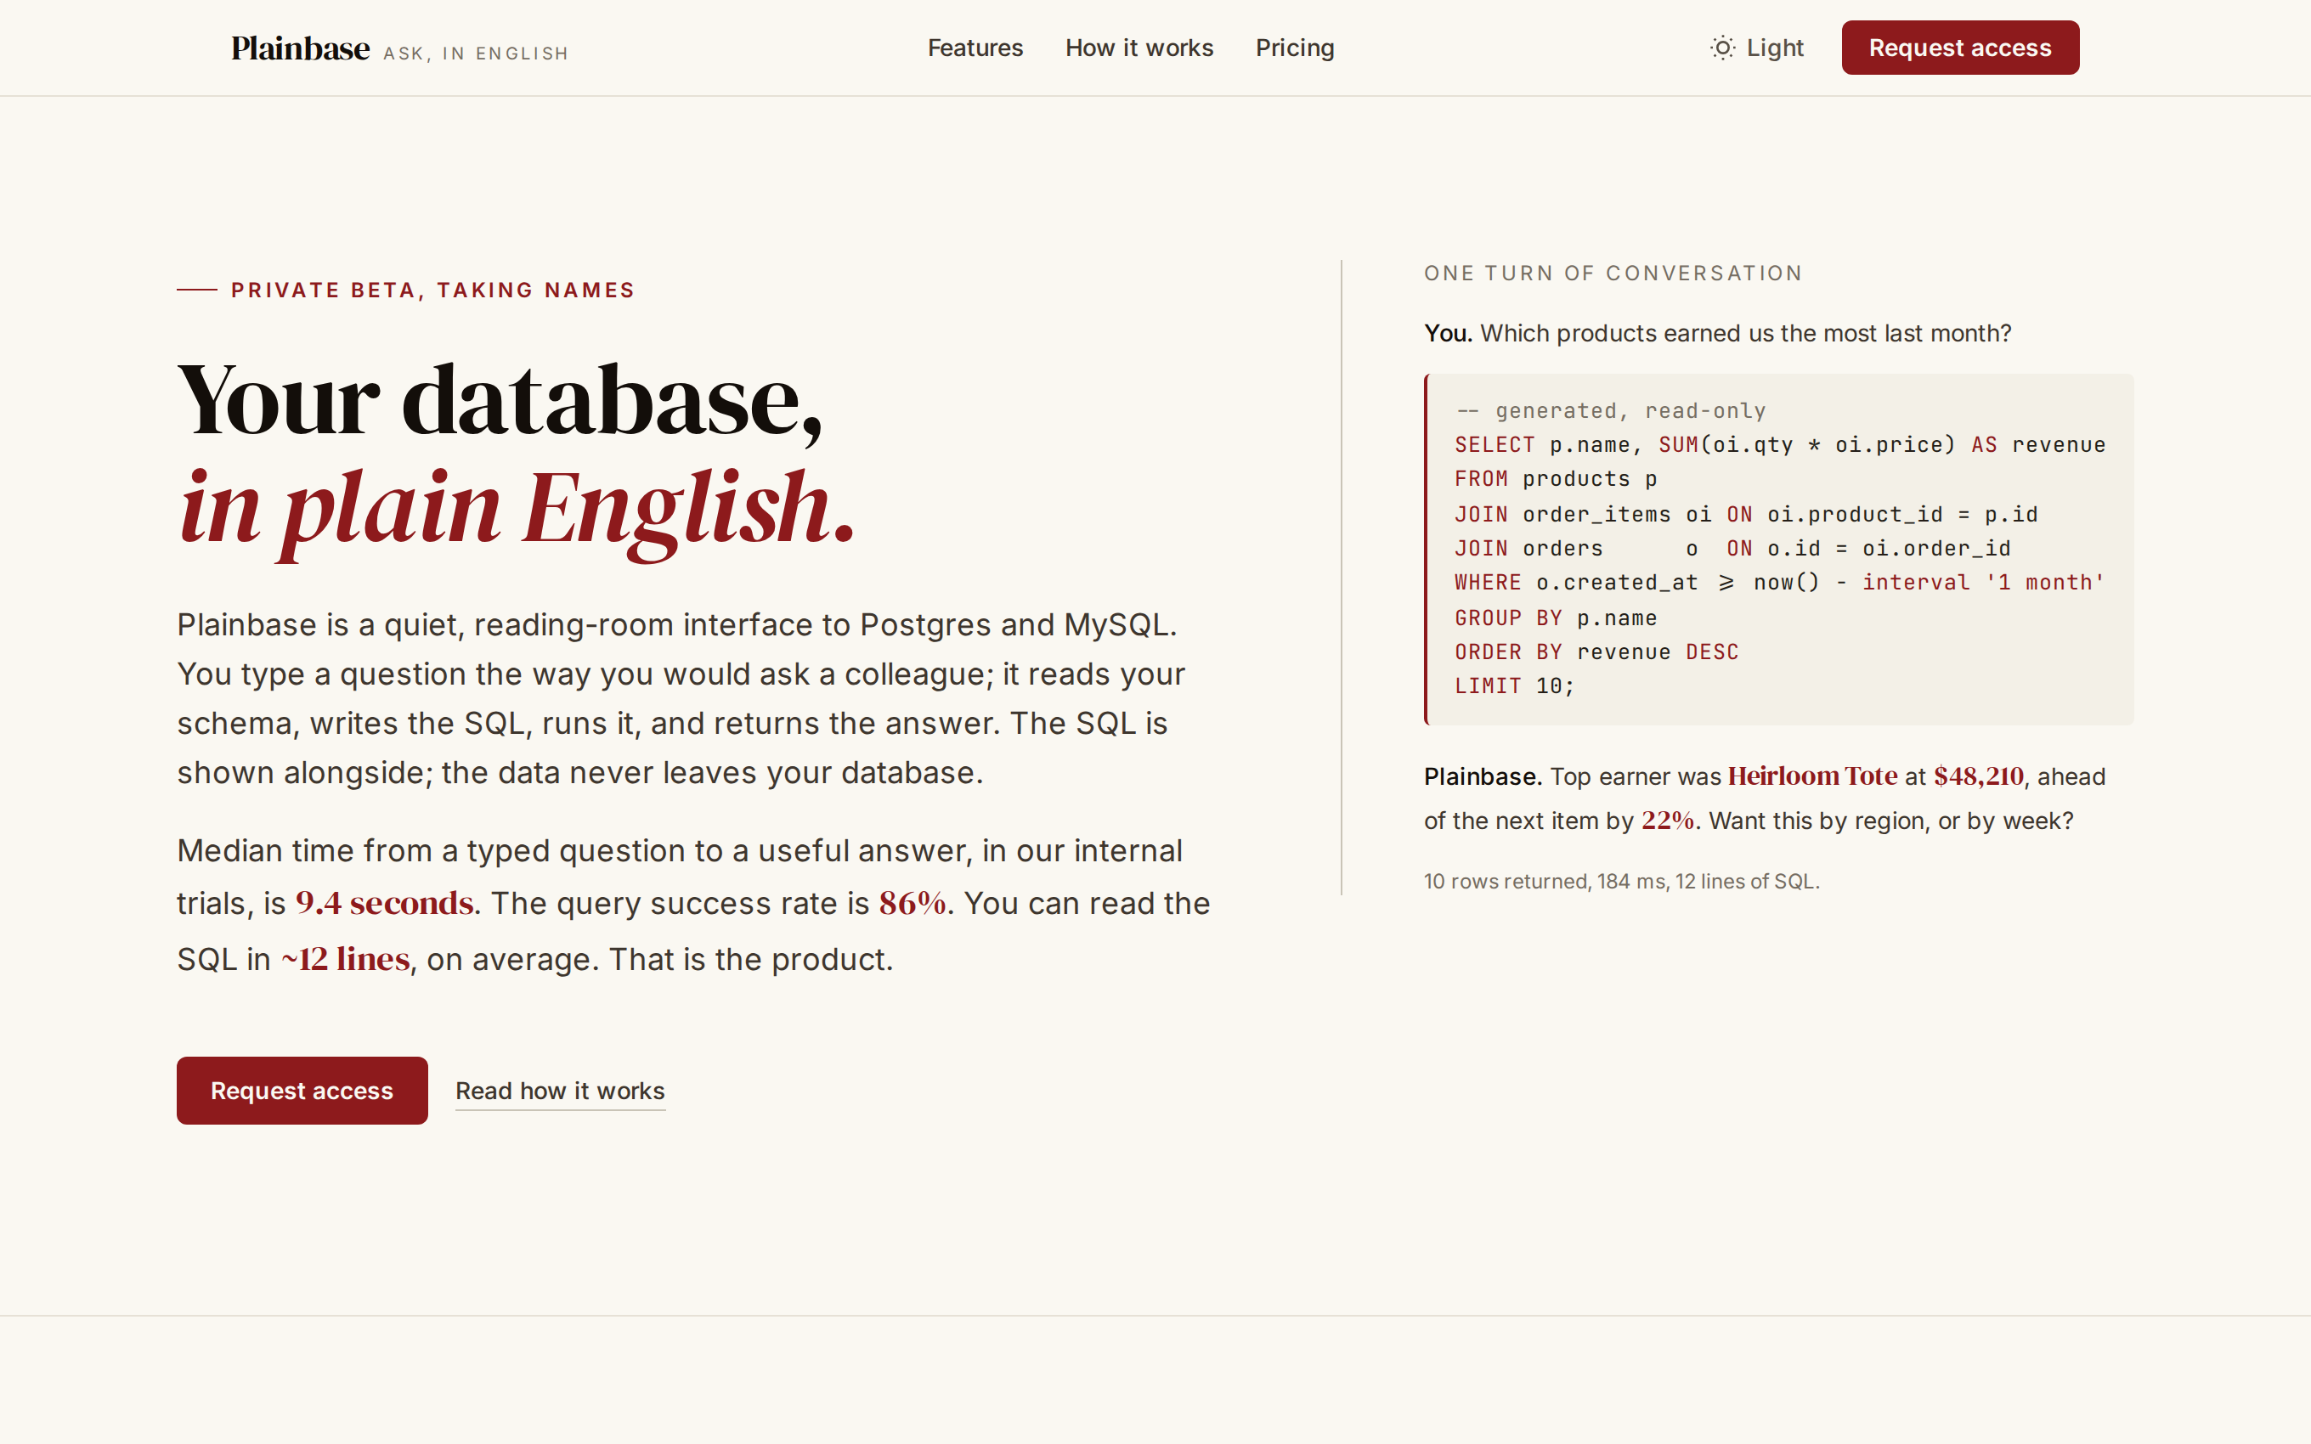Click the 'ASK, IN ENGLISH' tagline
This screenshot has height=1444, width=2311.
click(476, 54)
